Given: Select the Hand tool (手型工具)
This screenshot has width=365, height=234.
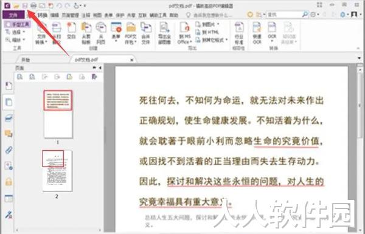Looking at the screenshot, I should tap(17, 24).
